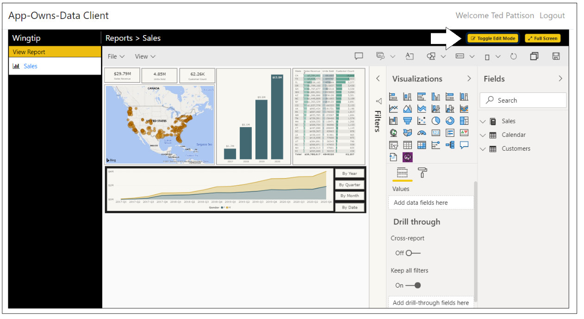Viewport: 584px width, 319px height.
Task: Select the treemap visual
Action: coord(464,121)
